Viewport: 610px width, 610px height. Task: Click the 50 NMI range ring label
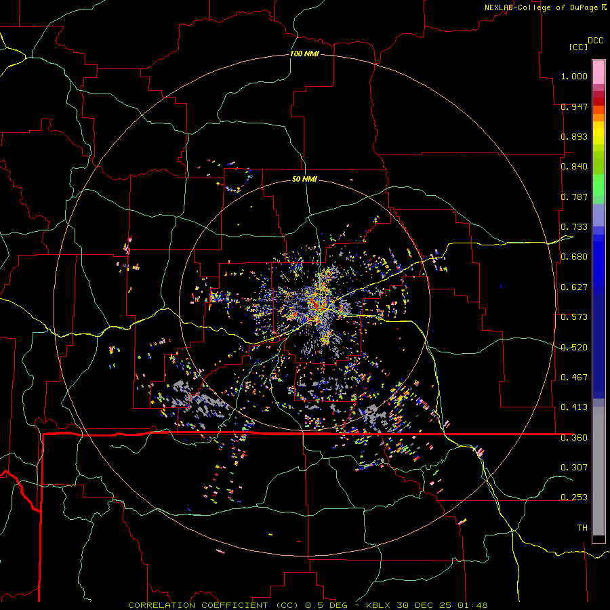coord(304,179)
